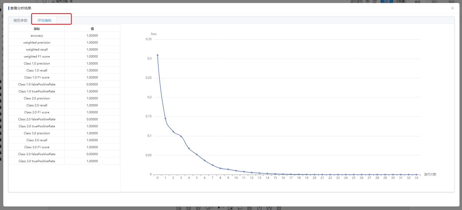Click the x-axis tick label 25
462x210 pixels.
pyautogui.click(x=354, y=178)
